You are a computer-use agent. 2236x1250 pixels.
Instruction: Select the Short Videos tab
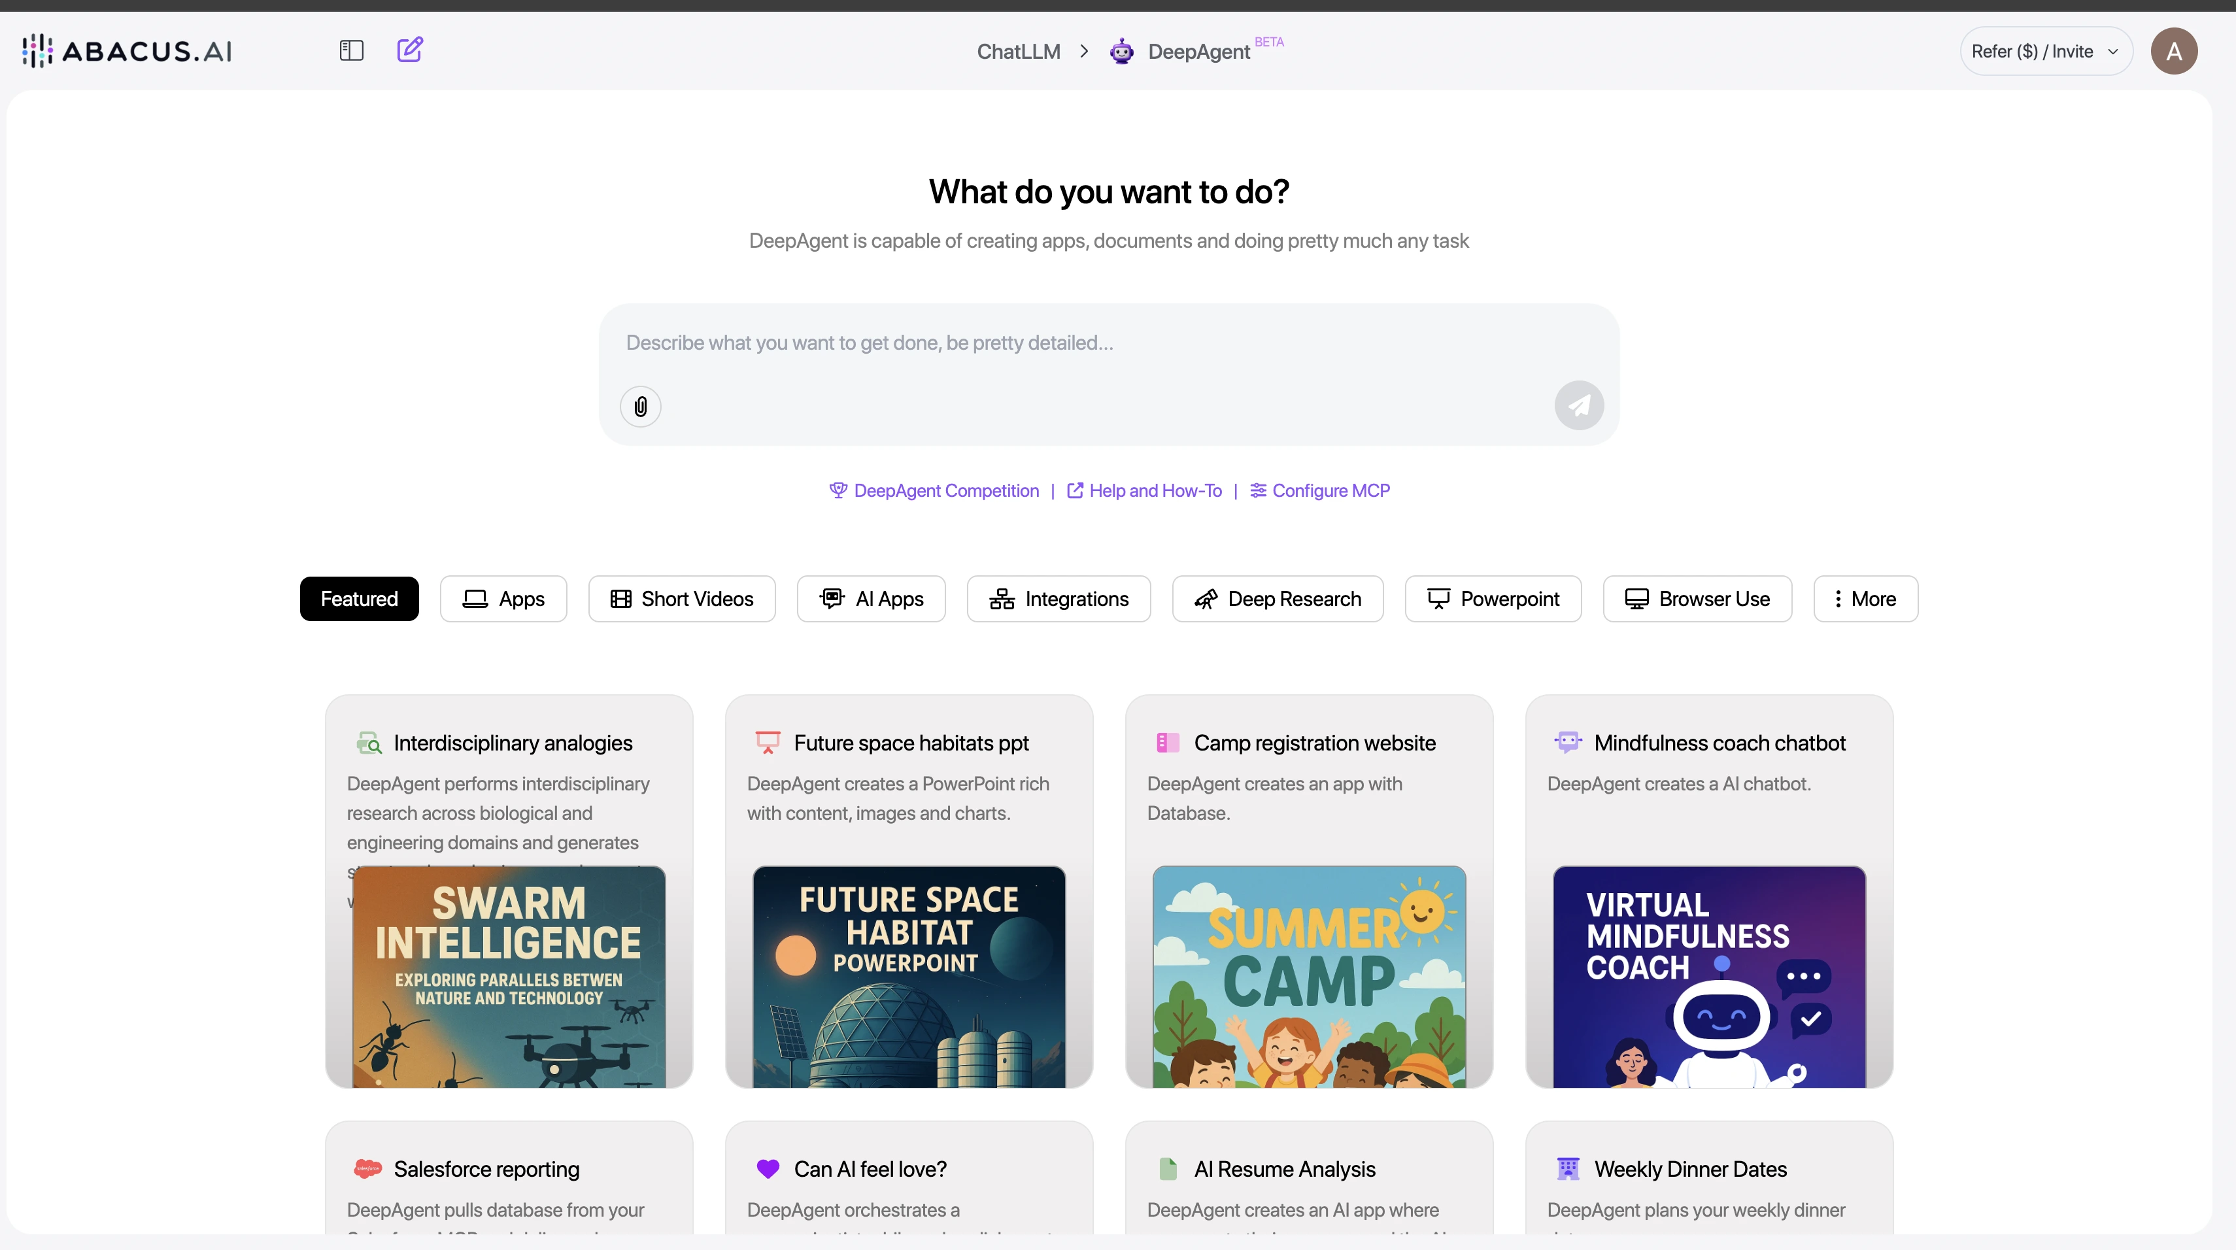point(681,599)
